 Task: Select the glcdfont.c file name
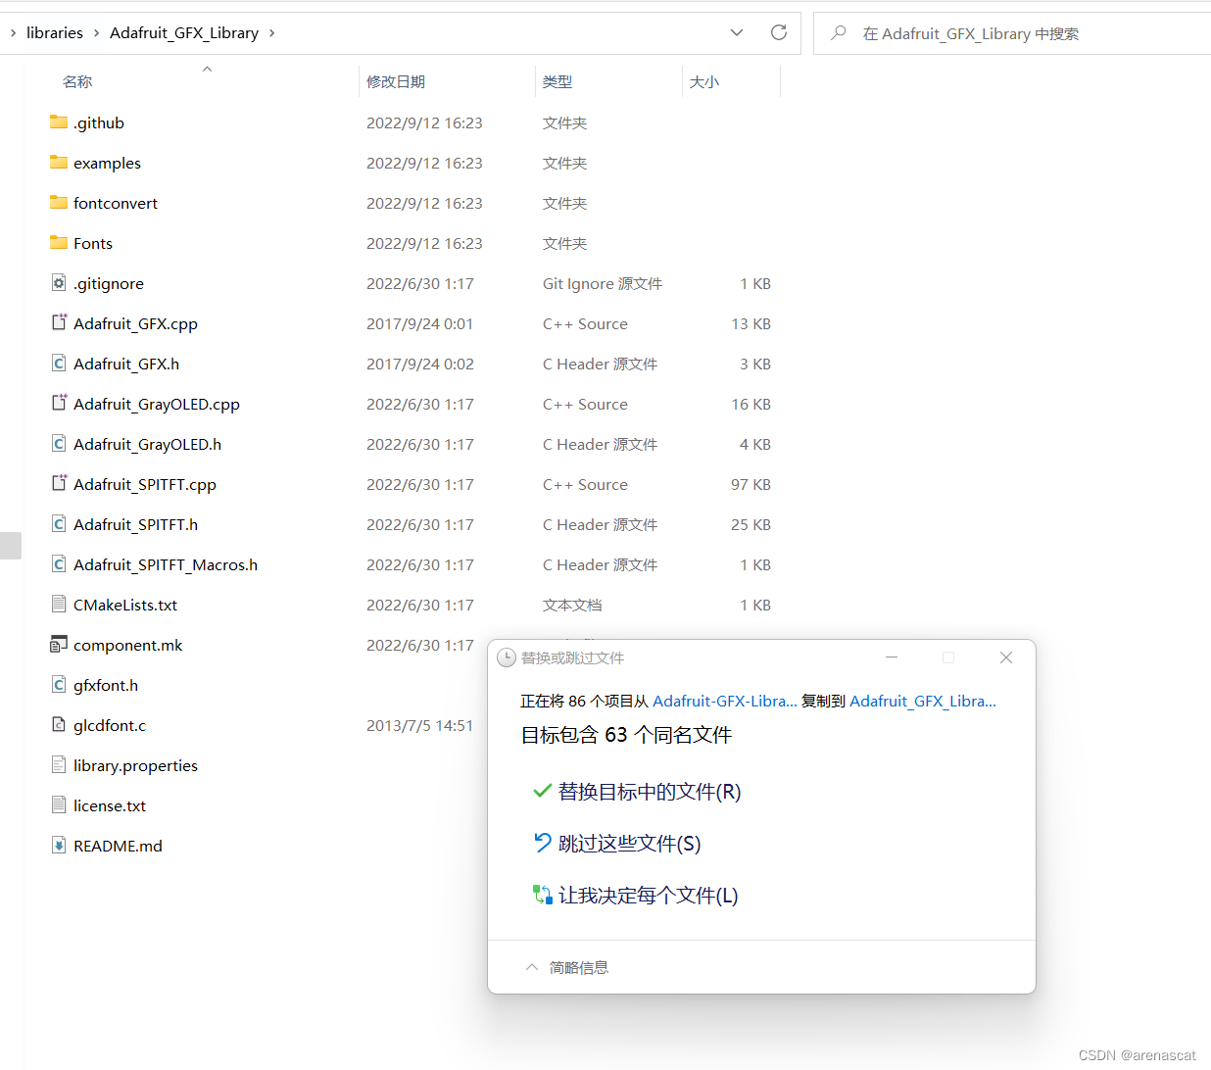[110, 725]
